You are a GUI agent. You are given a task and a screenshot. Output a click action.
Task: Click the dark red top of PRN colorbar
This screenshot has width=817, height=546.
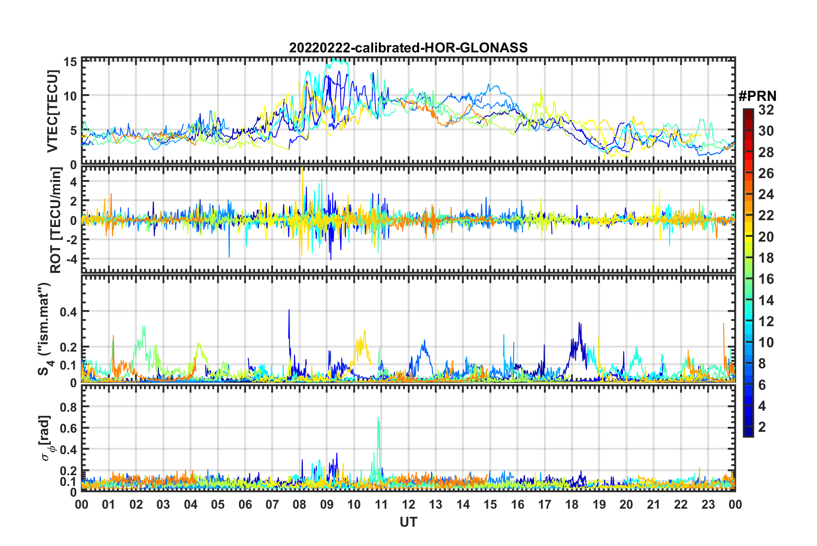748,112
